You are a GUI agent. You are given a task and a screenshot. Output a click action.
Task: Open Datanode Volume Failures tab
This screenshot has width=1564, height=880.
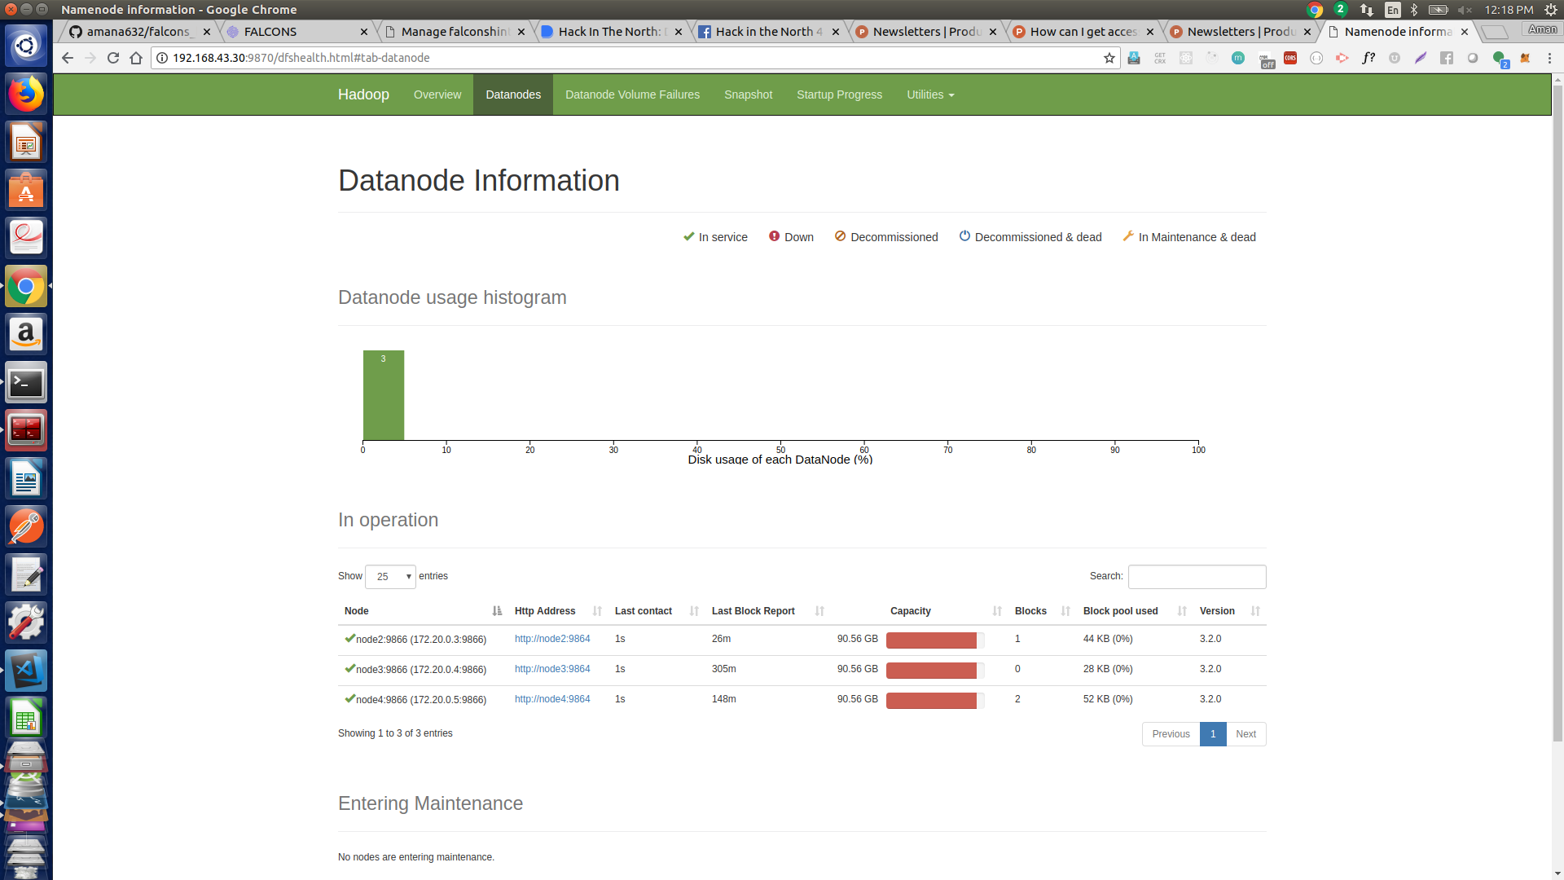632,95
